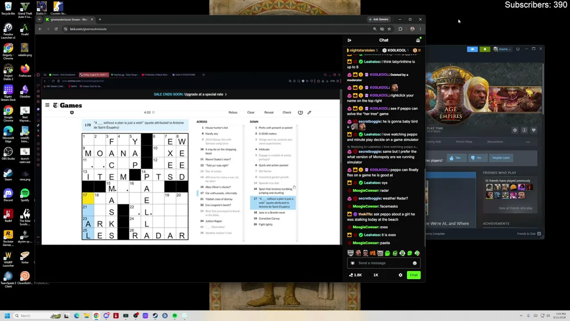Toggle the crossword pencil mode
The image size is (570, 321).
(309, 112)
